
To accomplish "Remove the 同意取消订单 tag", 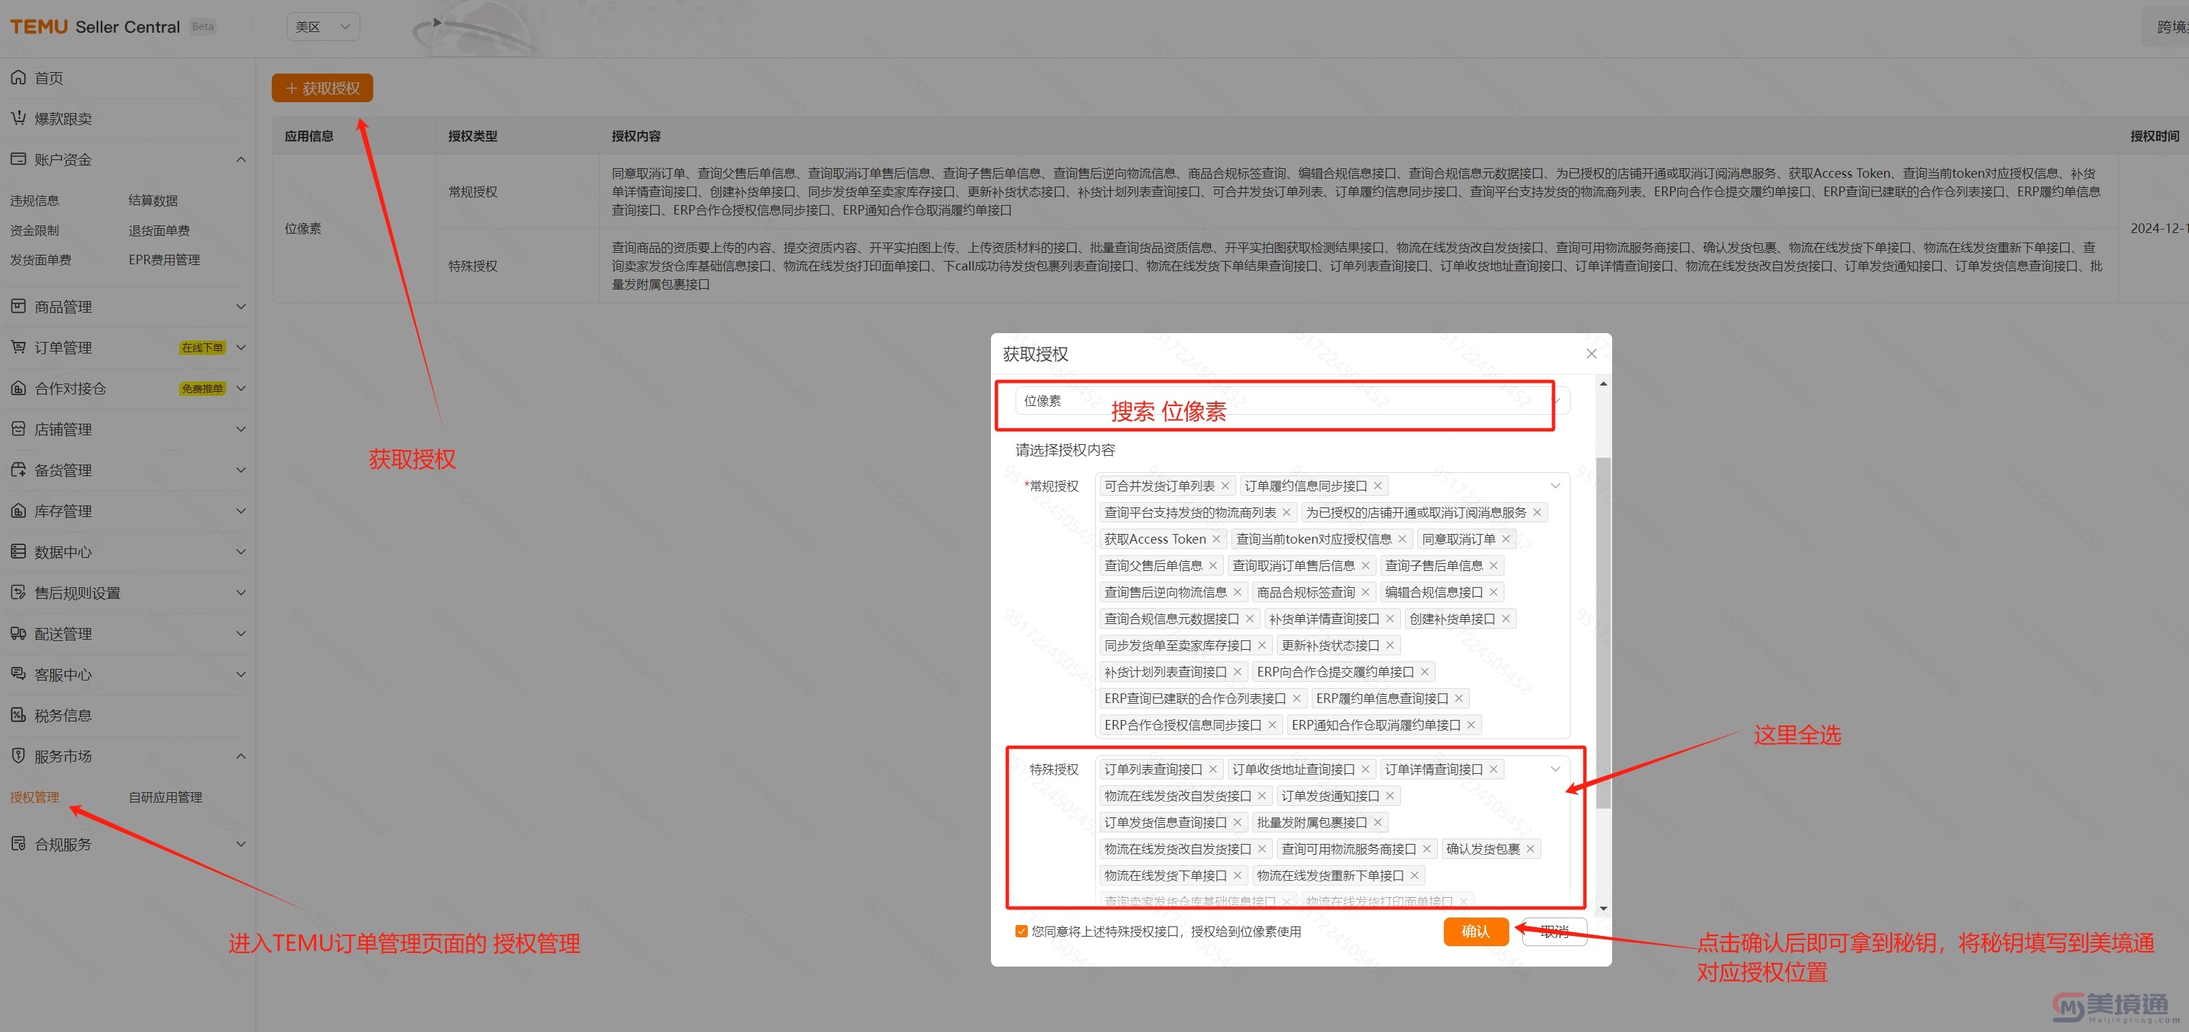I will pos(1505,539).
